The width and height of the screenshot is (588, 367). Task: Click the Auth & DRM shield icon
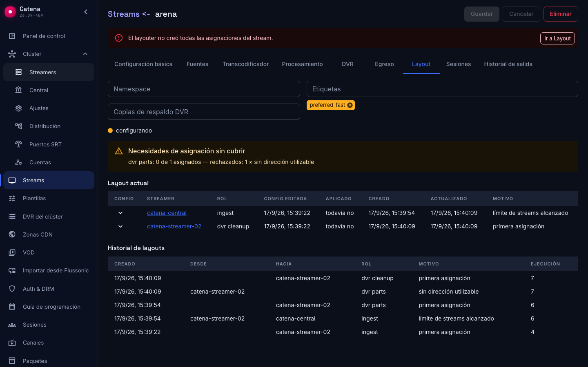[12, 289]
